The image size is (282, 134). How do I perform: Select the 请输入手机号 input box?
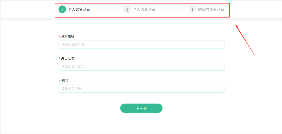141,89
